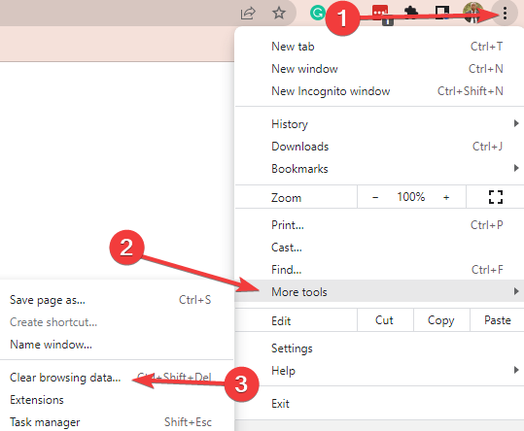Click the share page icon in address bar
The height and width of the screenshot is (431, 524).
click(248, 14)
